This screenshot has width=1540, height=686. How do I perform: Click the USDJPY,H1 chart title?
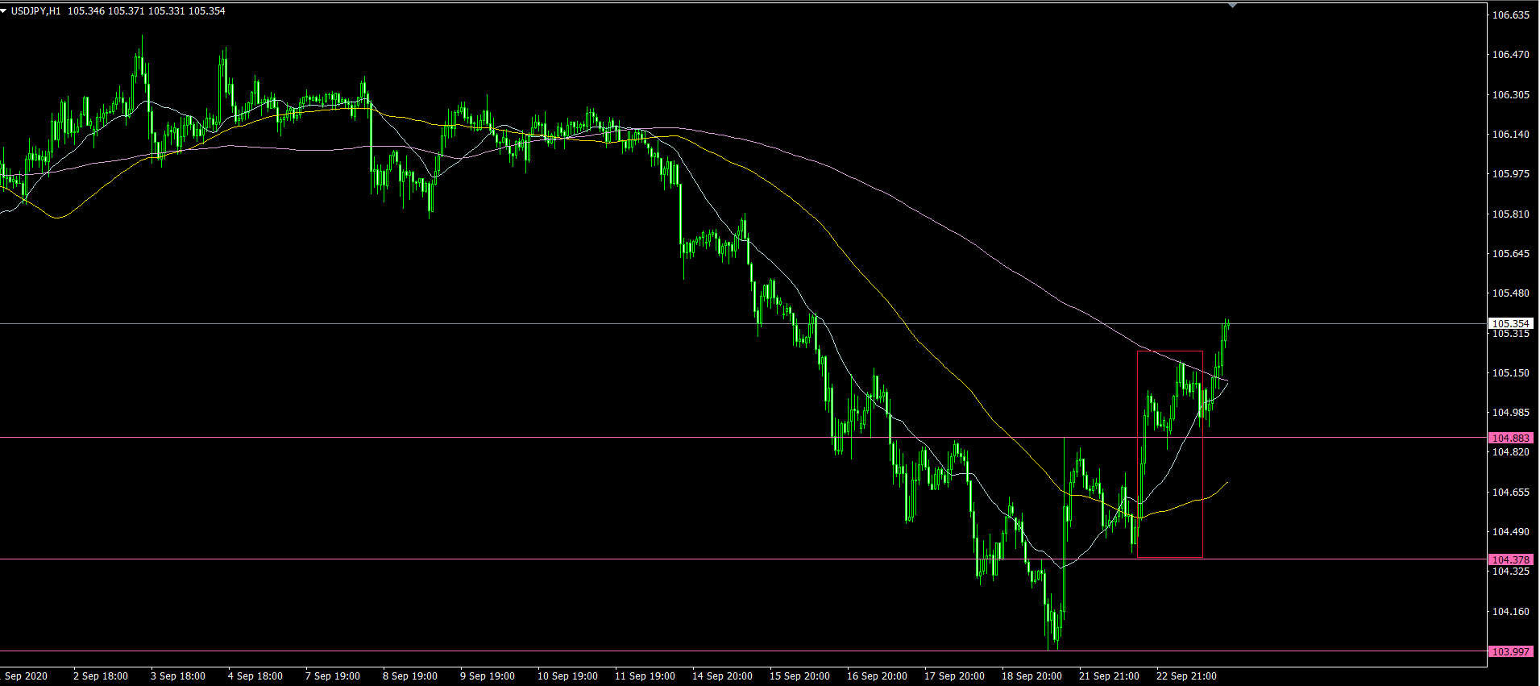click(x=35, y=11)
